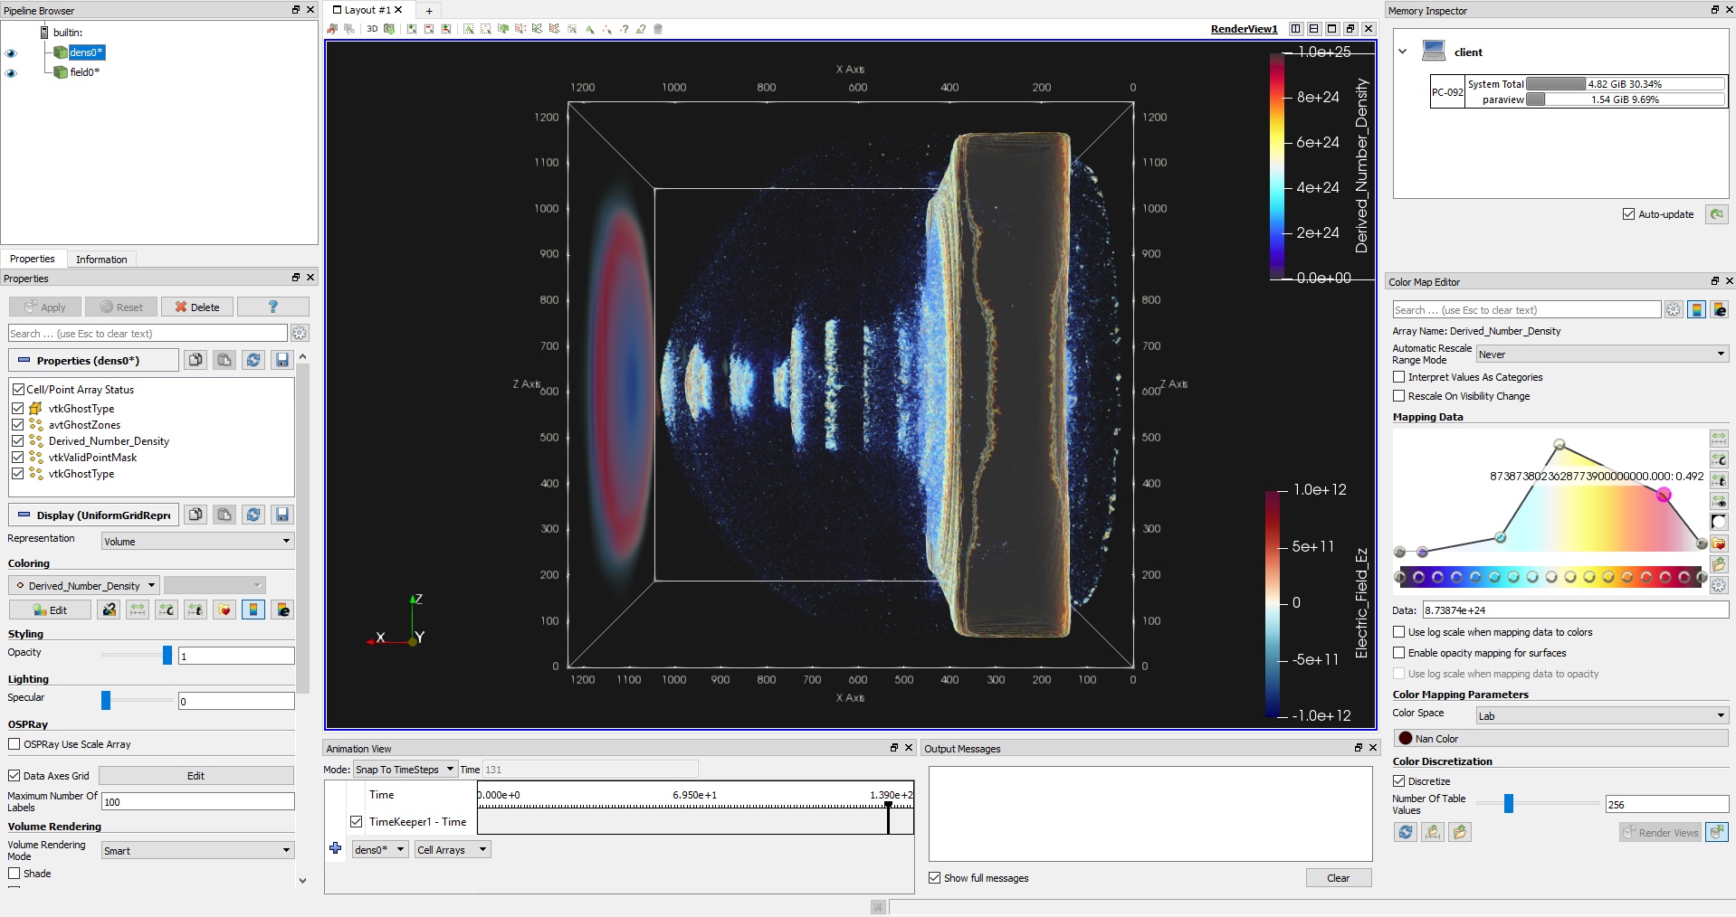Open Color Space dropdown showing Lab
Screen dimensions: 1736x917
click(x=1602, y=715)
